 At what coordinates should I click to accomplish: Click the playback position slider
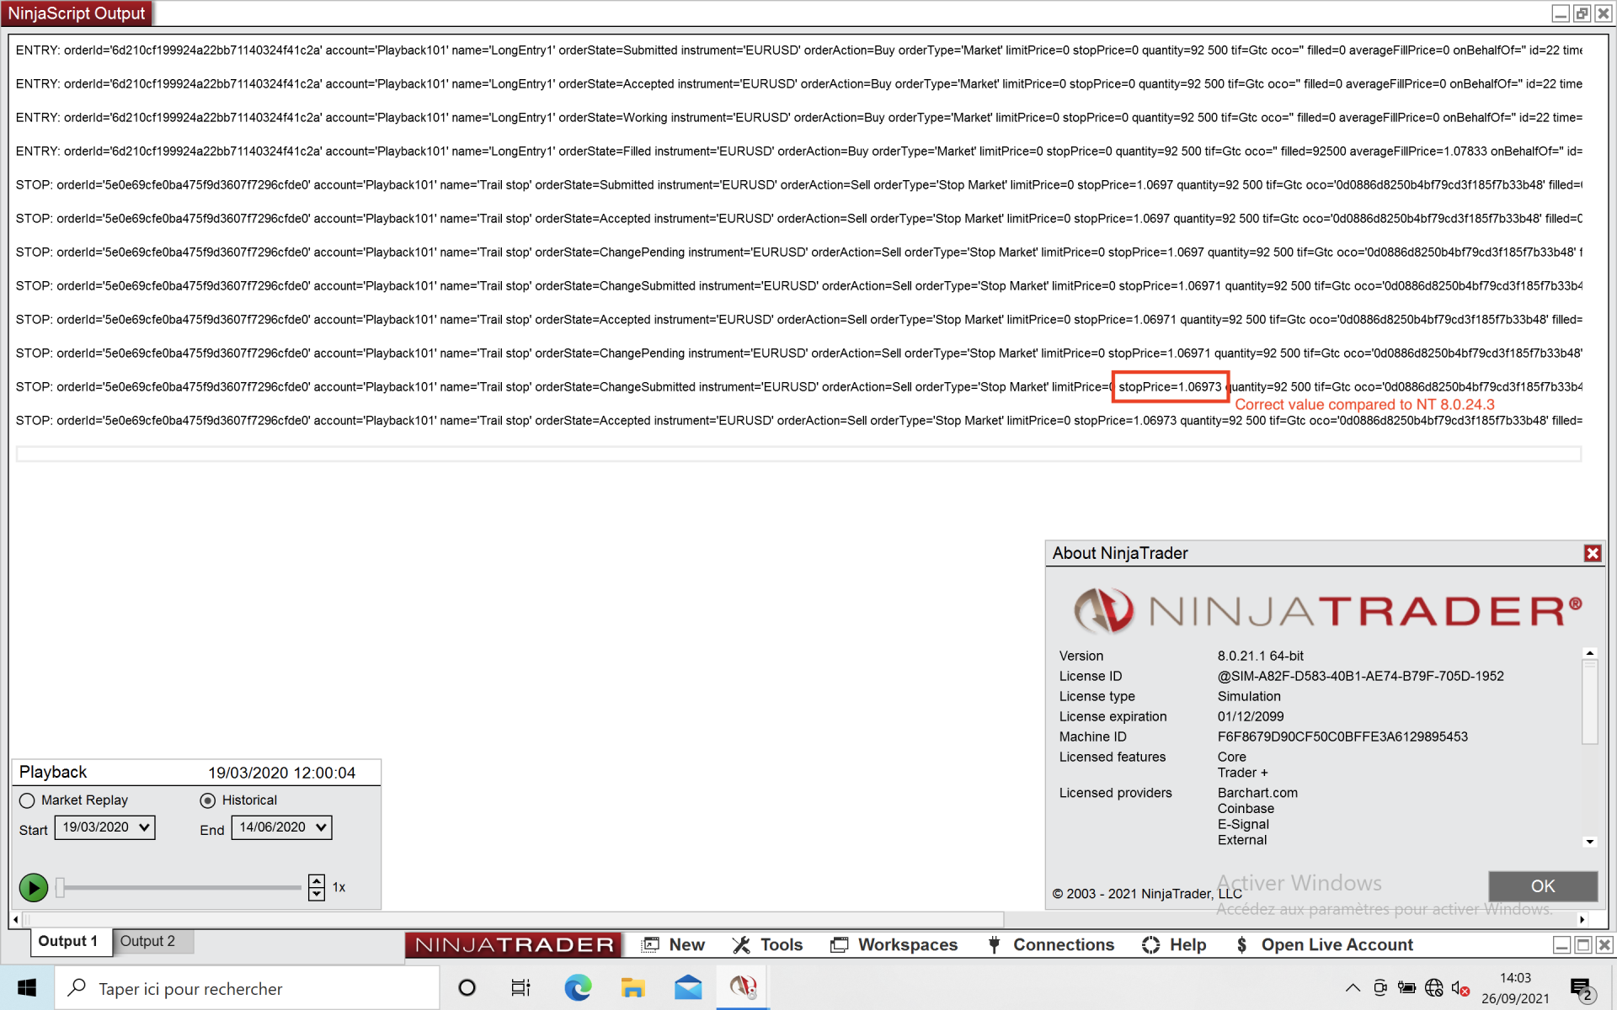(180, 887)
